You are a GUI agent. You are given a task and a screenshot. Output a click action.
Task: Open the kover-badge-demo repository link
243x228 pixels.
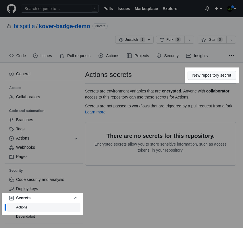(x=64, y=26)
